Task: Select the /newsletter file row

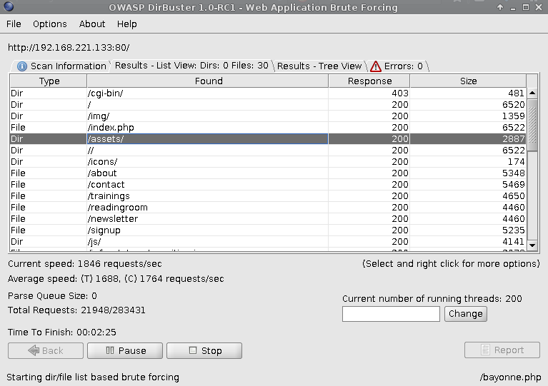Action: click(x=268, y=219)
